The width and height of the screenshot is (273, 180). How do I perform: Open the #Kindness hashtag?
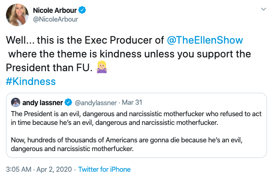pos(31,81)
